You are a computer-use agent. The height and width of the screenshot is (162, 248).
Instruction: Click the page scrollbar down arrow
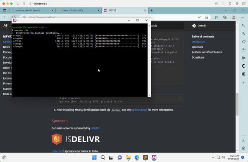click(237, 151)
